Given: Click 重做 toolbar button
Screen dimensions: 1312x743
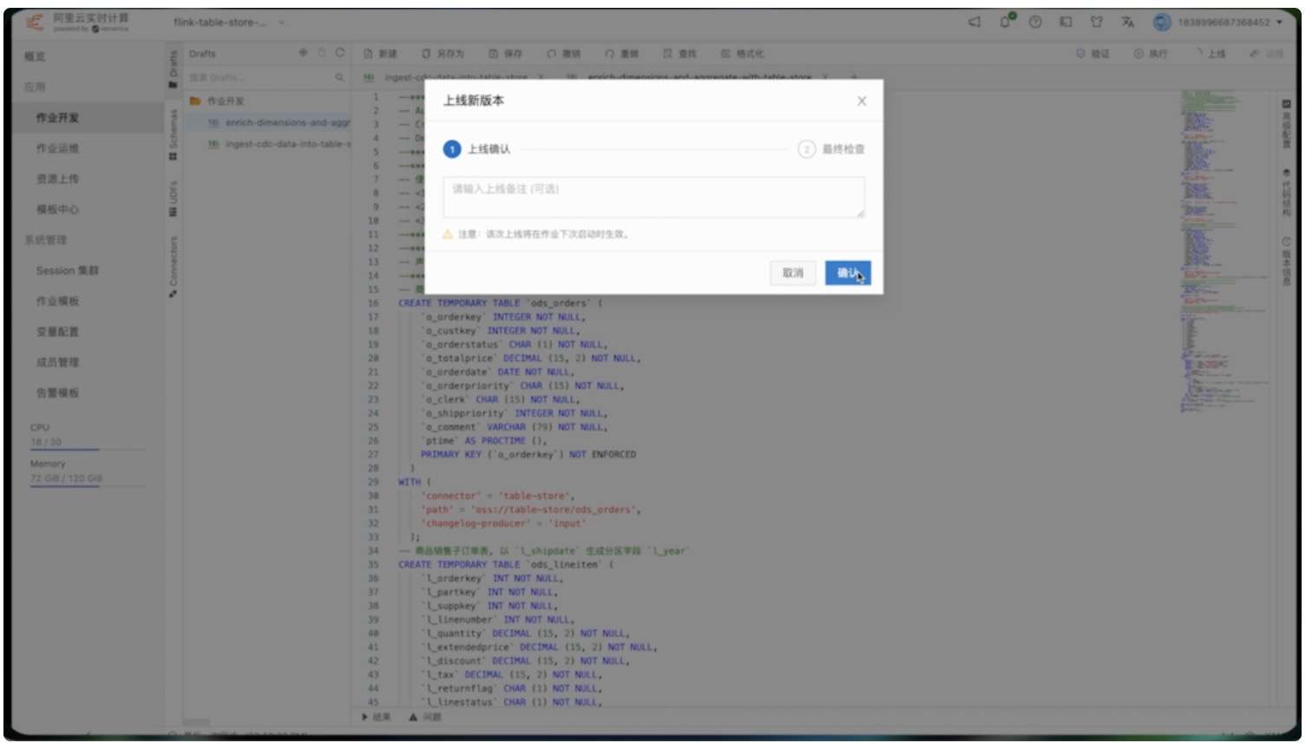Looking at the screenshot, I should [621, 54].
